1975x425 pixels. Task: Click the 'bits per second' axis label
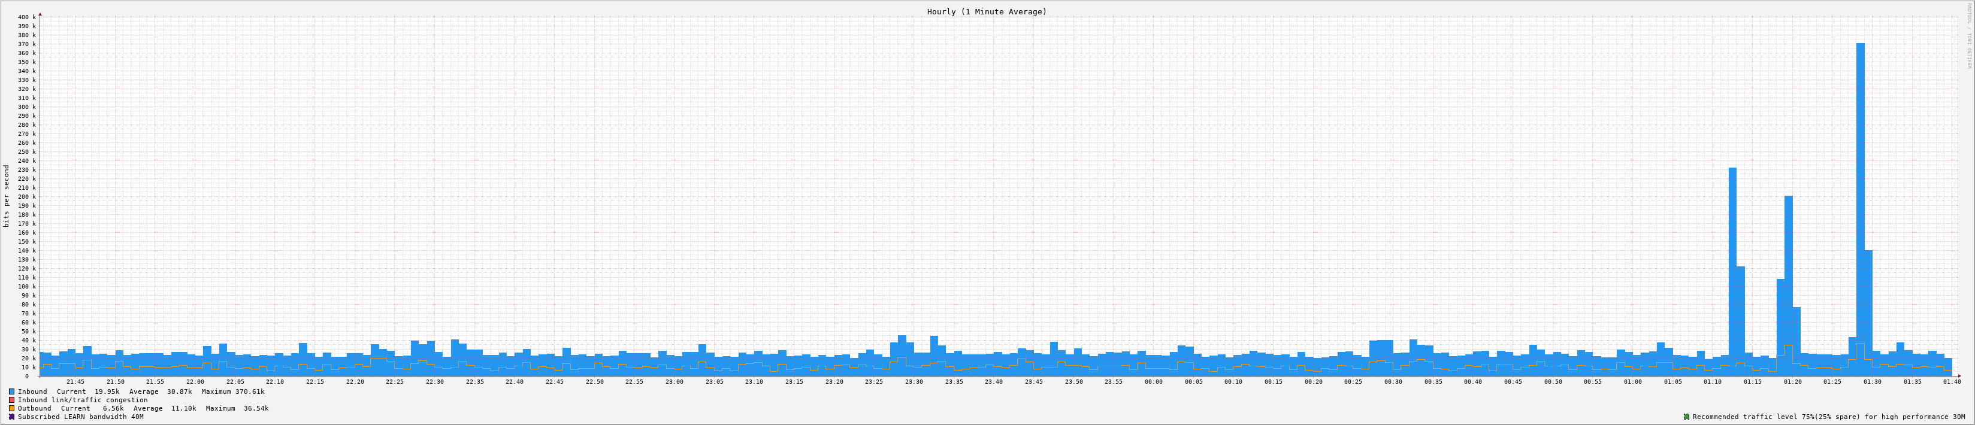7,196
